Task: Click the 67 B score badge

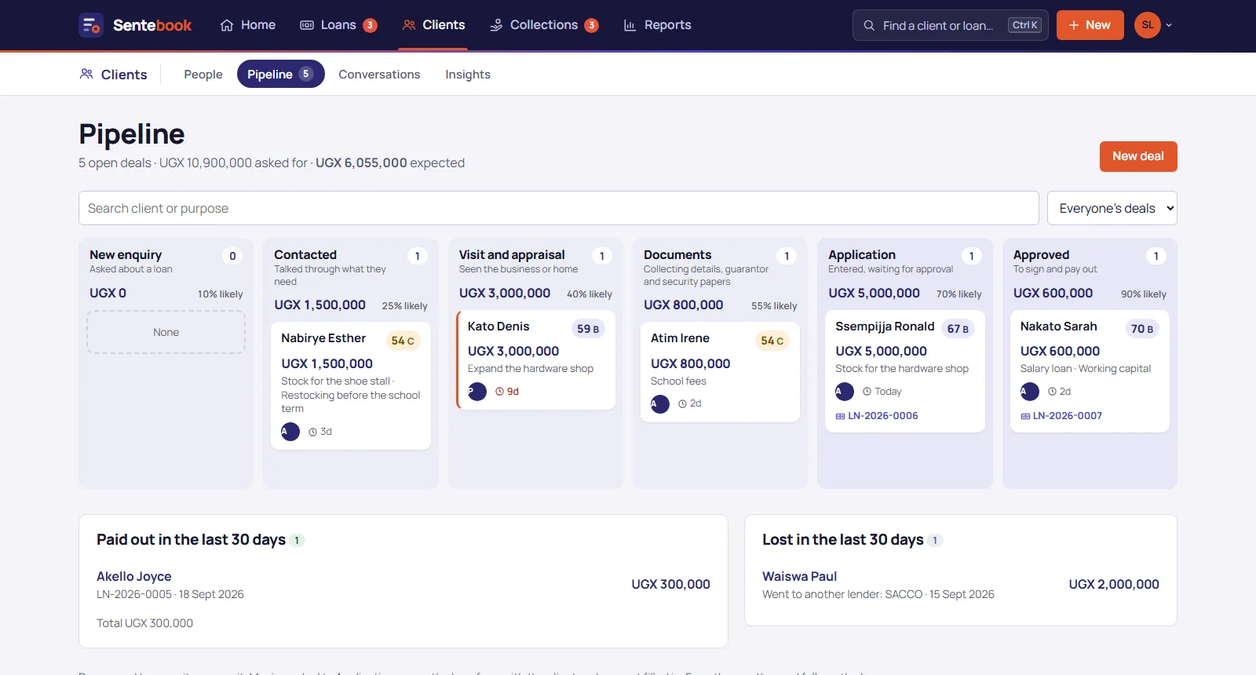Action: click(x=958, y=329)
